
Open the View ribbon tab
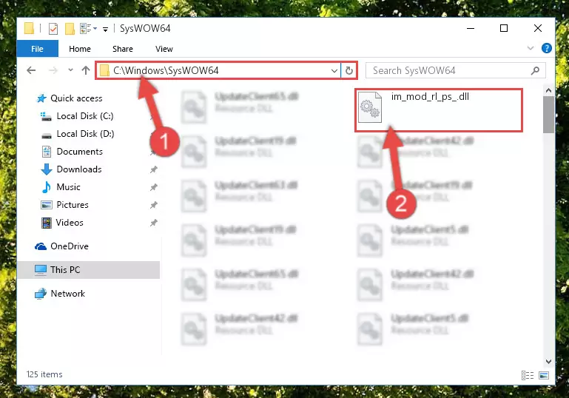coord(164,49)
